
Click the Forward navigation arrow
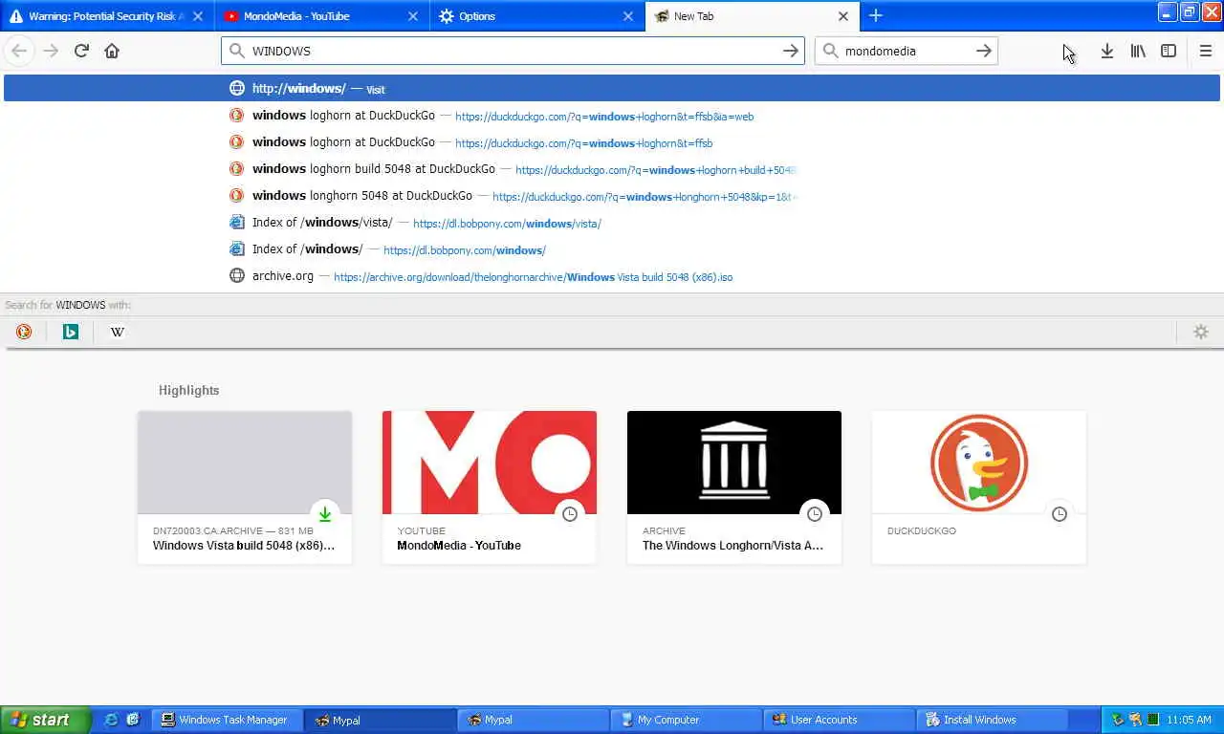point(51,51)
